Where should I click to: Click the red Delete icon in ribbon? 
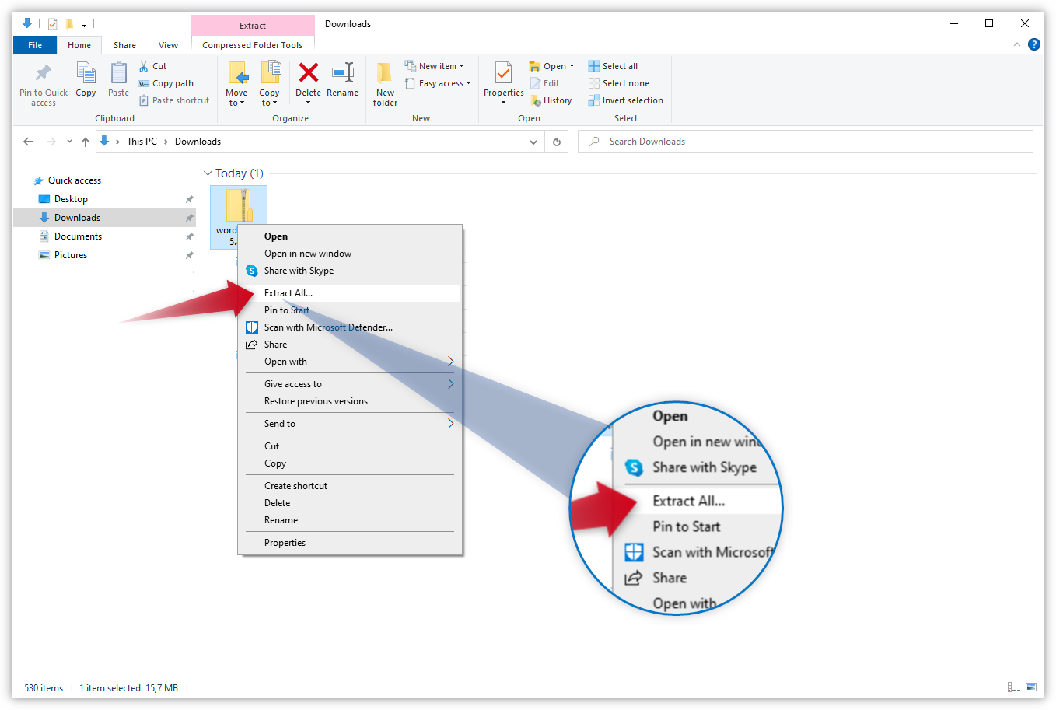click(308, 75)
